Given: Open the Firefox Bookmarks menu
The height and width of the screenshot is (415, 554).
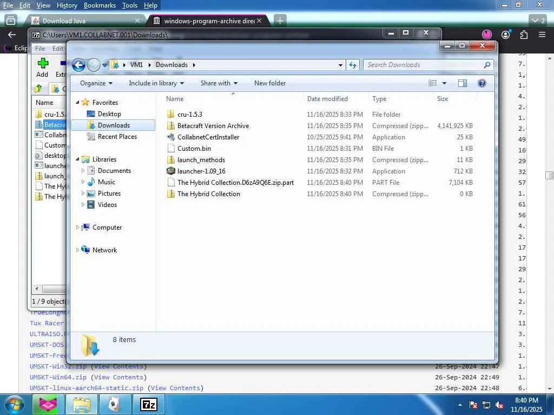Looking at the screenshot, I should (100, 5).
